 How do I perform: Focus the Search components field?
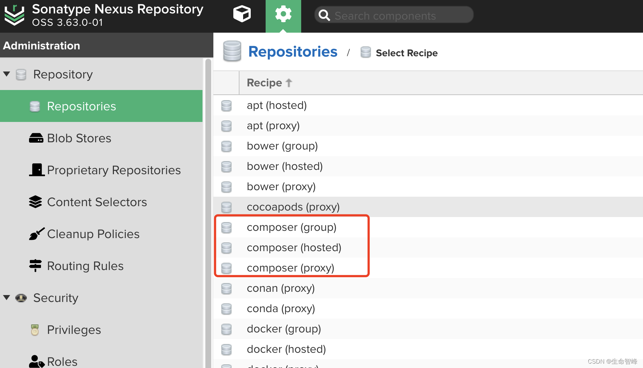(394, 15)
